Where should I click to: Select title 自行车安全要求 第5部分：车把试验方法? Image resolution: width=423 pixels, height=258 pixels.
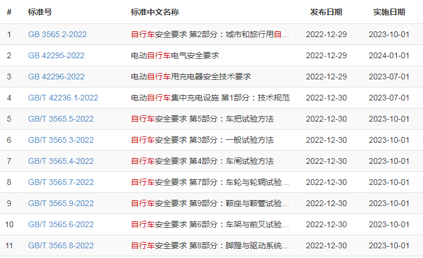point(202,119)
